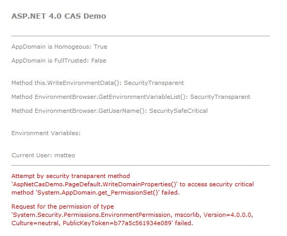The width and height of the screenshot is (287, 236).
Task: Click the GetEnvironmentVariableList method line
Action: pyautogui.click(x=131, y=97)
